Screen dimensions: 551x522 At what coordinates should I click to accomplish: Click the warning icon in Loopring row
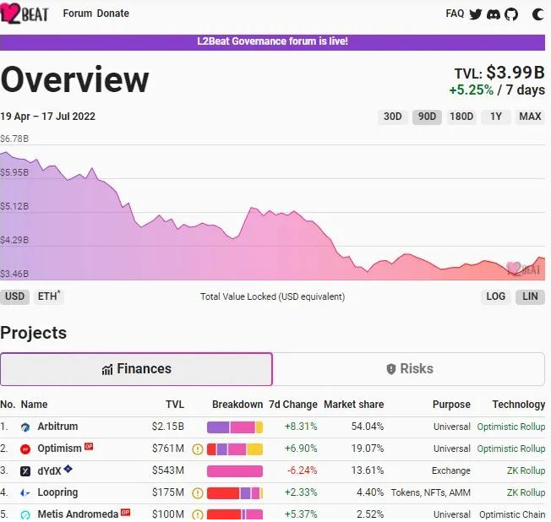tap(198, 493)
